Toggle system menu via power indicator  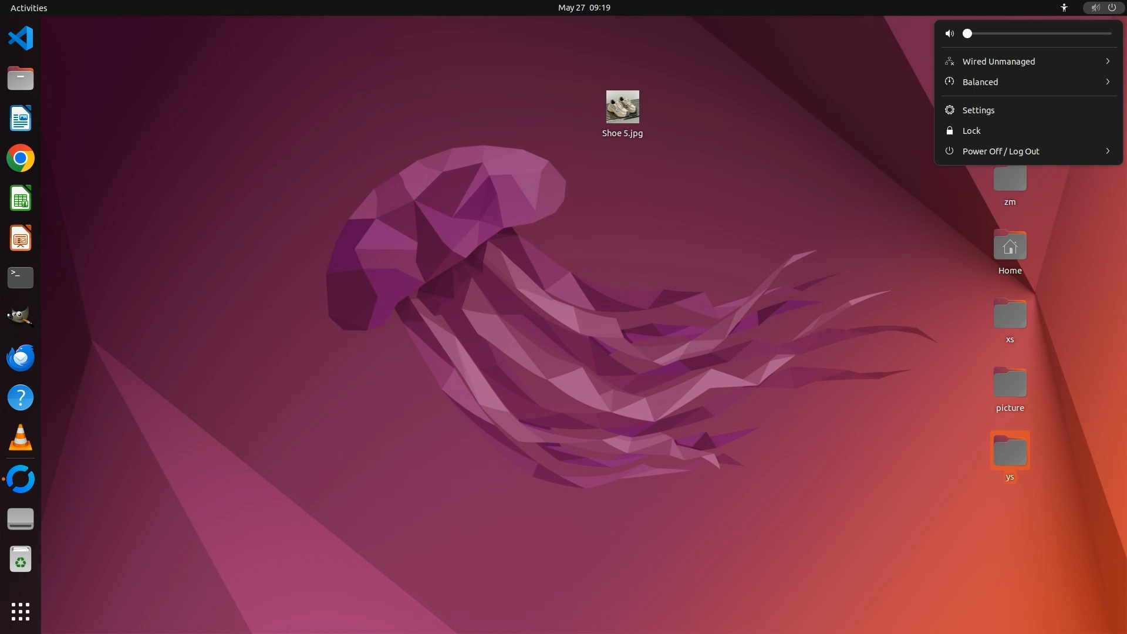(x=1112, y=8)
